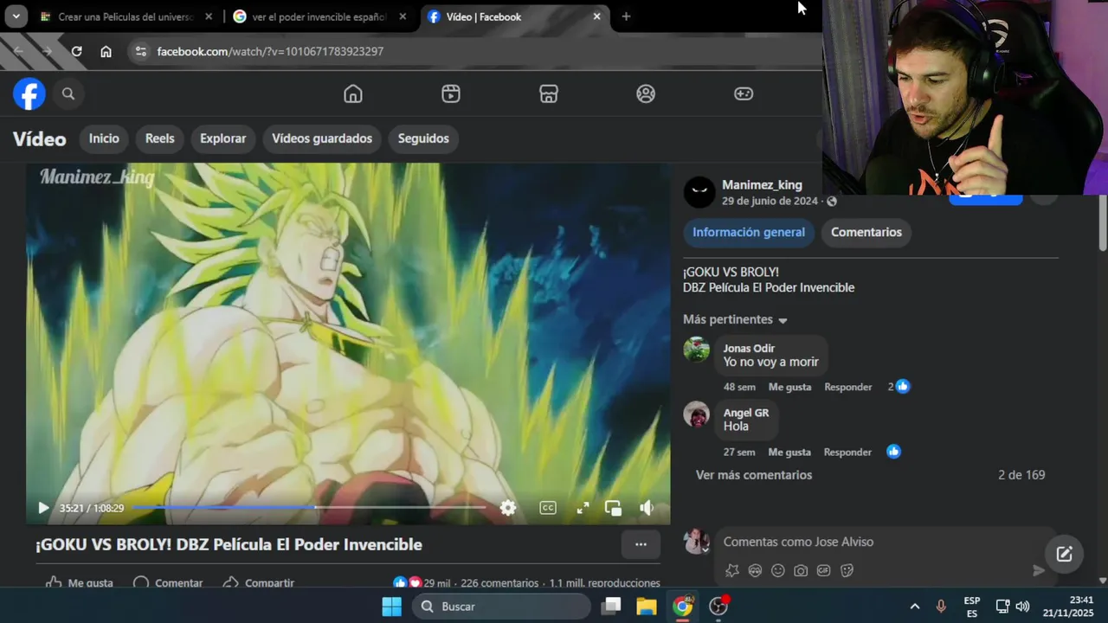
Task: Load more with Ver más comentarios
Action: [754, 475]
